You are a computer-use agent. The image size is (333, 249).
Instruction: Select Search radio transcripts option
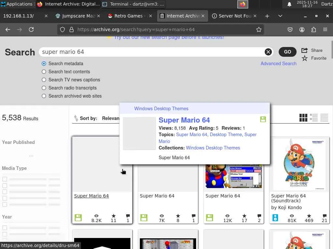click(44, 88)
